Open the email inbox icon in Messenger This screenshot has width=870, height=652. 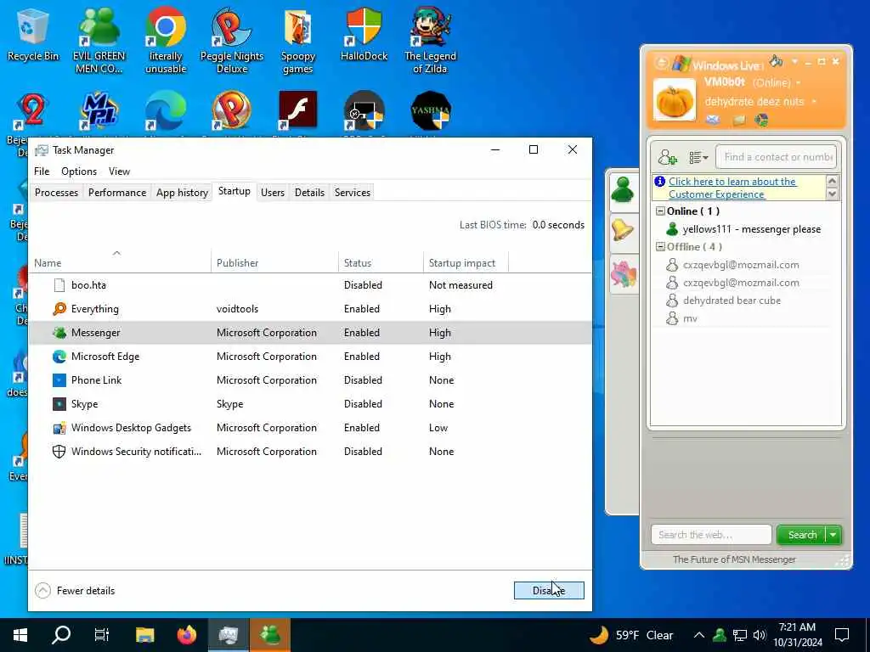(713, 120)
